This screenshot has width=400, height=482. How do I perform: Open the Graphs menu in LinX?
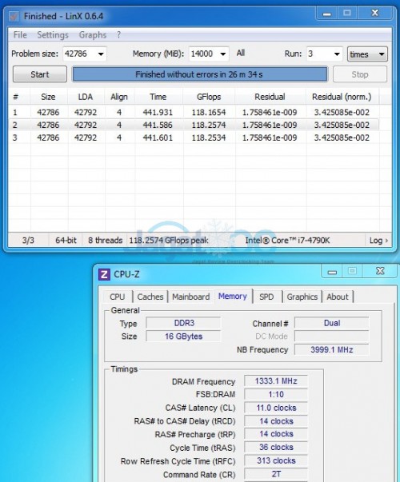[93, 34]
